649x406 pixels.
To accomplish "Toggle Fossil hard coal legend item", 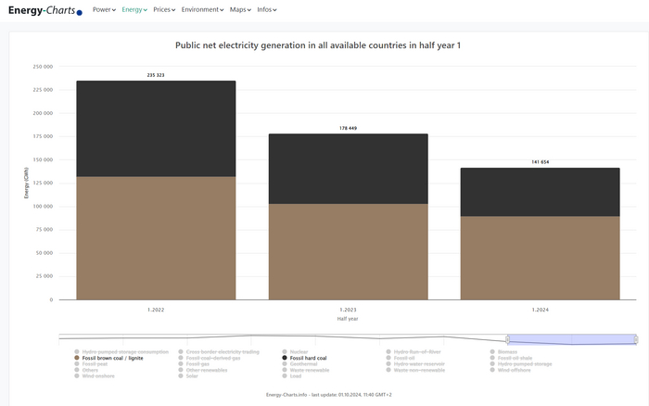I will coord(311,358).
